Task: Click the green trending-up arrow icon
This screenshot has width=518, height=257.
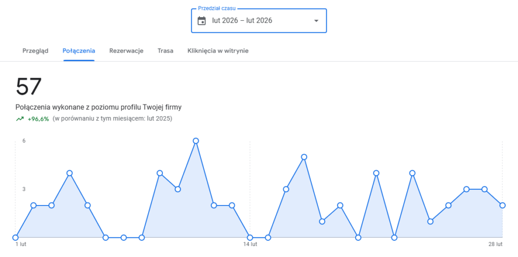Action: pyautogui.click(x=20, y=119)
